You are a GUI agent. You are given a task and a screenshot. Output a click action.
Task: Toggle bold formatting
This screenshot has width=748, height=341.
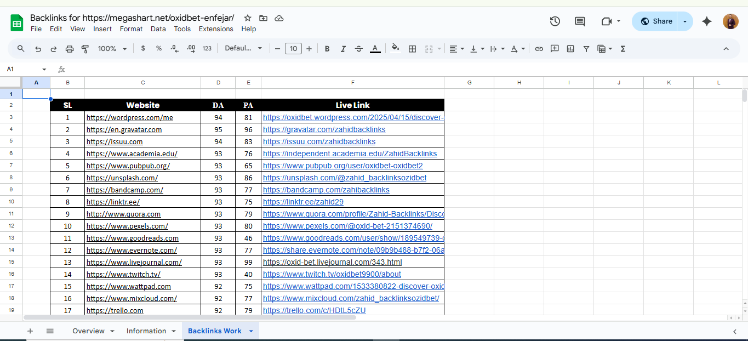(327, 49)
